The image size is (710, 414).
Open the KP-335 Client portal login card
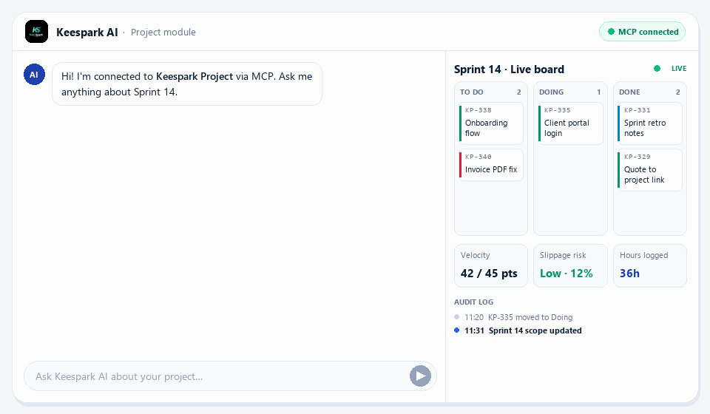(570, 123)
